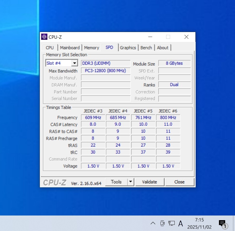
Task: Click the network status tray icon
Action: tap(171, 223)
